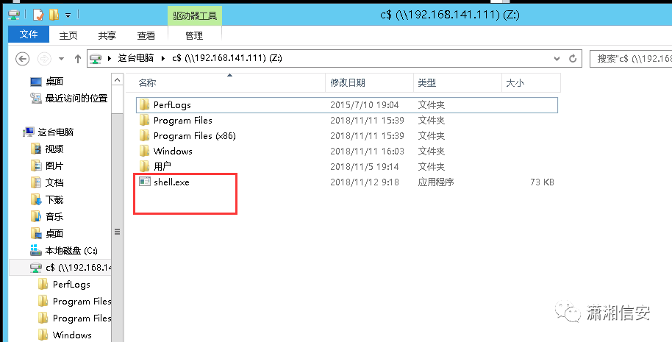672x342 pixels.
Task: Switch to the 主页 ribbon tab
Action: pyautogui.click(x=68, y=35)
